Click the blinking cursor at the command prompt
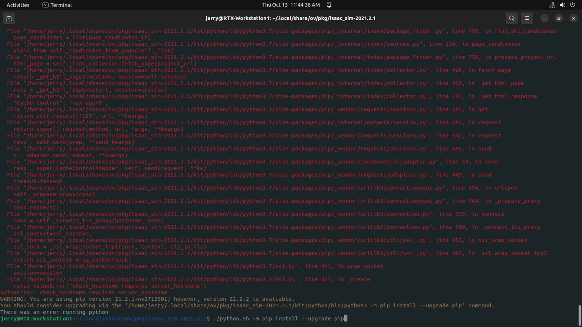 (345, 319)
